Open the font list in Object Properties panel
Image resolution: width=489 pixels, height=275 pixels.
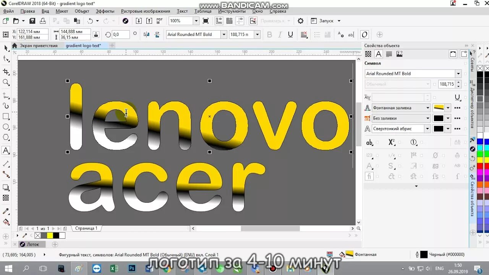click(x=458, y=73)
